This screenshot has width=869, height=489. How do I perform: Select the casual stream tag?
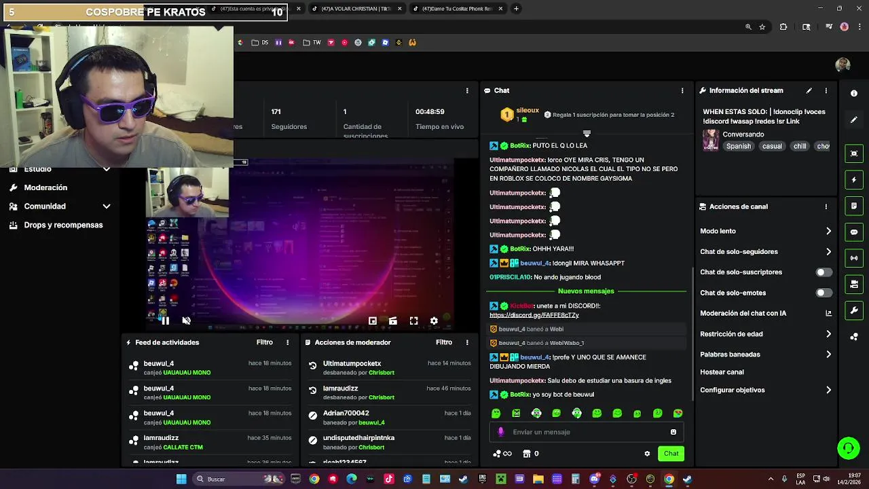(x=772, y=146)
